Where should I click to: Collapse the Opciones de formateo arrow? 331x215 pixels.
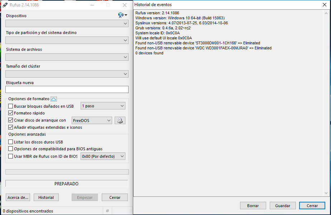54,99
